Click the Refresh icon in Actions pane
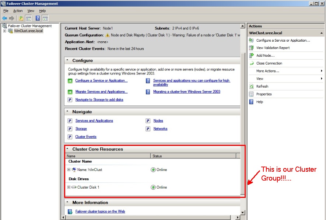This screenshot has width=326, height=220. [x=252, y=86]
